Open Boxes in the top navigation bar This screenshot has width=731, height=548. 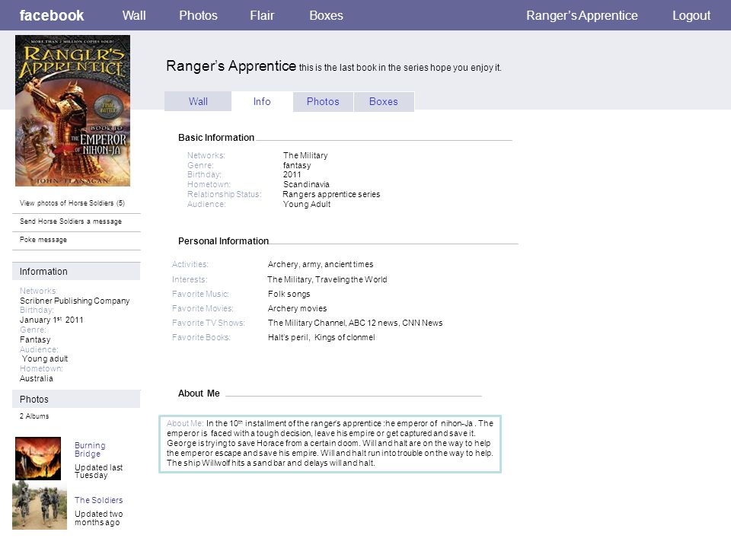pos(327,15)
